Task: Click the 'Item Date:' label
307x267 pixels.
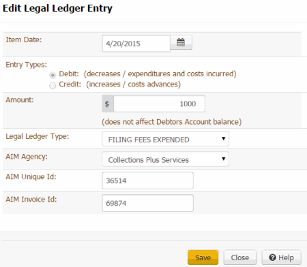Action: (x=24, y=40)
